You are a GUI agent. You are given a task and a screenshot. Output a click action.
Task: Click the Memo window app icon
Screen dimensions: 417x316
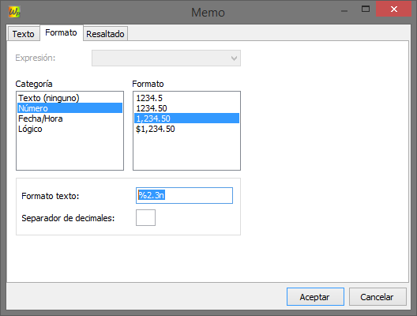(x=14, y=12)
